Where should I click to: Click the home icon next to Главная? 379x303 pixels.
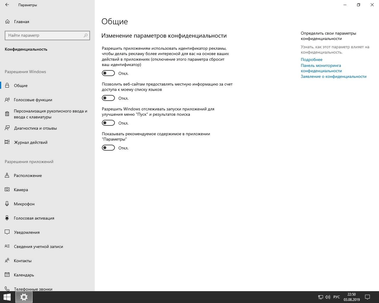point(7,22)
